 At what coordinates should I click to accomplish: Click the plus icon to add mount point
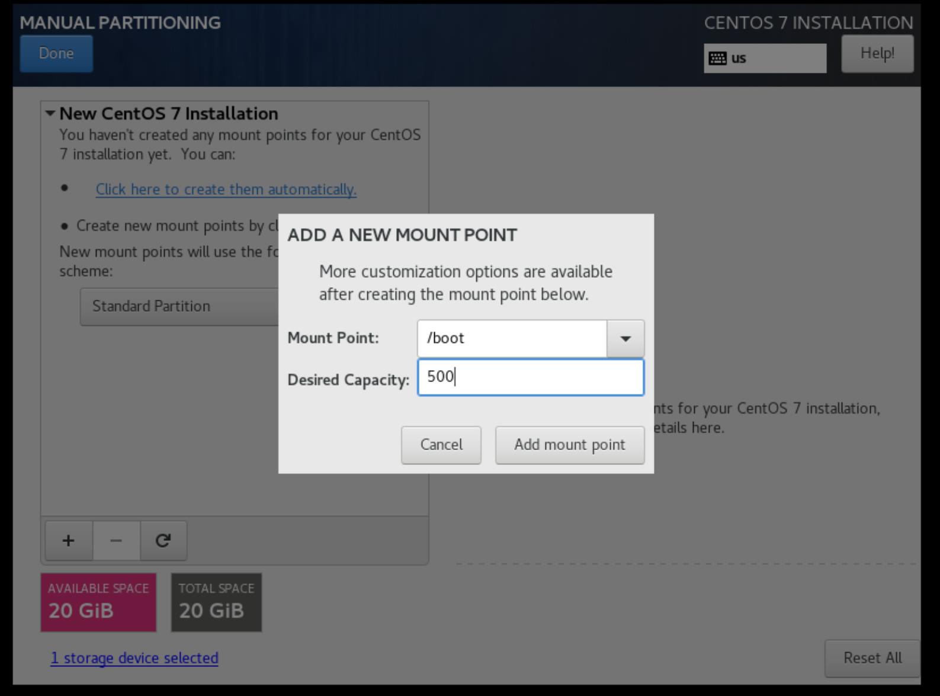pyautogui.click(x=69, y=540)
